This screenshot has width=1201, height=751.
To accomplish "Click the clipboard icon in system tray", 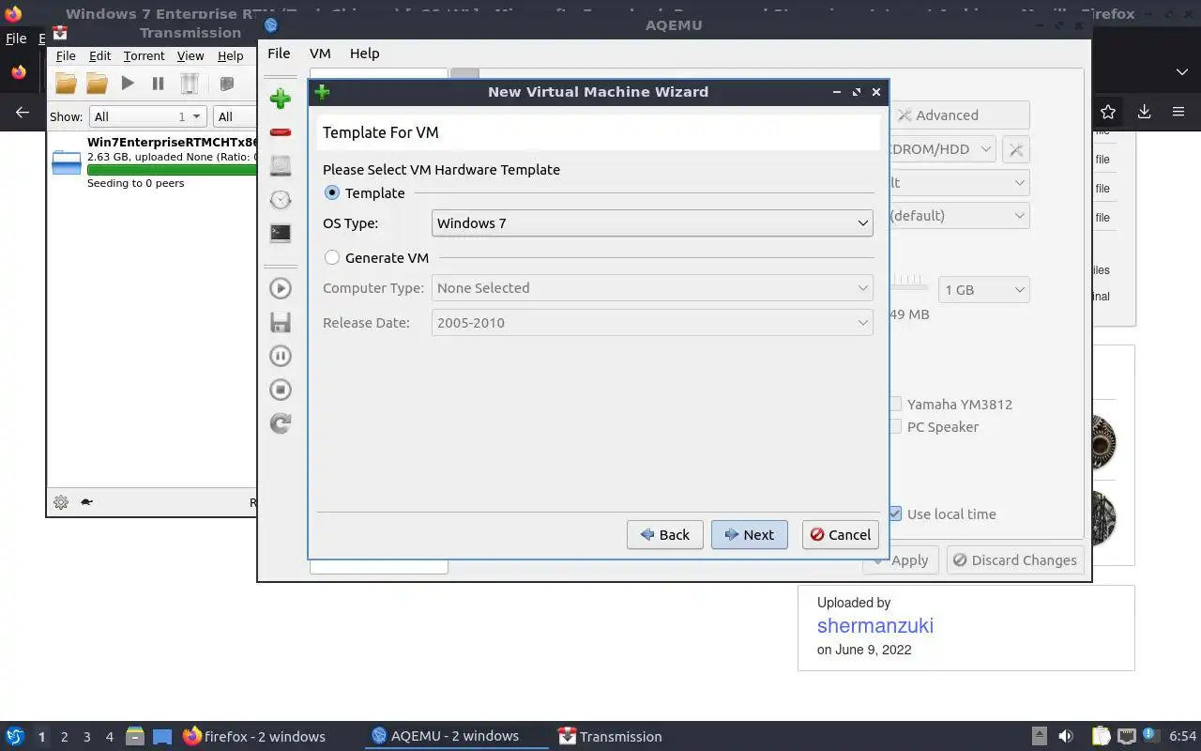I will (1101, 736).
